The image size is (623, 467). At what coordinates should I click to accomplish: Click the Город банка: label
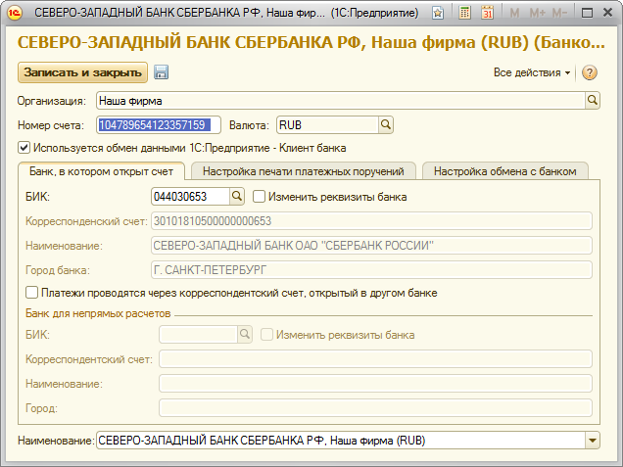(58, 270)
